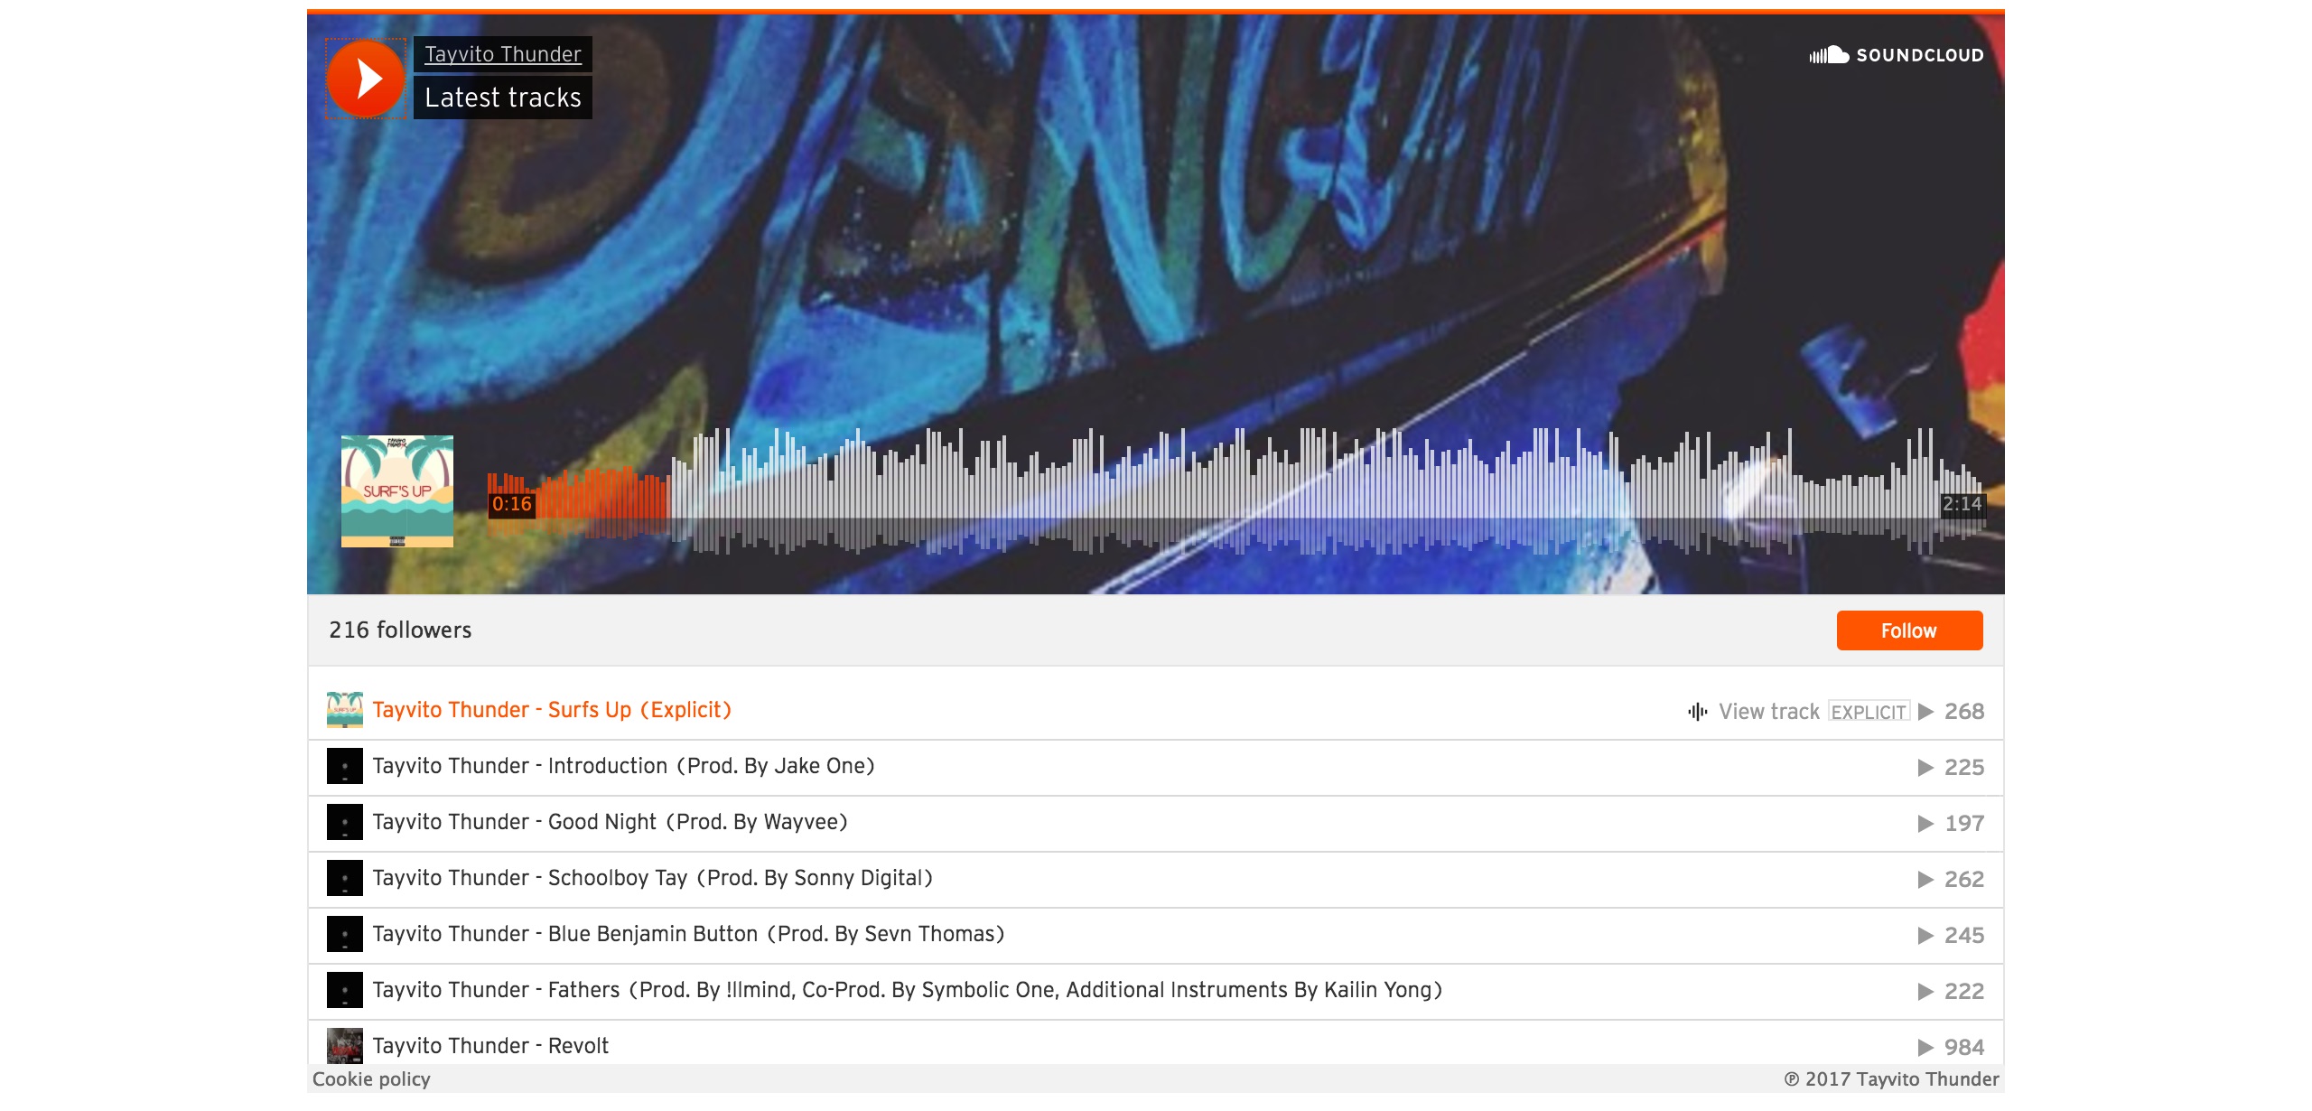Screen dimensions: 2312x1111
Task: Click the Schoolboy Tay track thumbnail
Action: (x=345, y=878)
